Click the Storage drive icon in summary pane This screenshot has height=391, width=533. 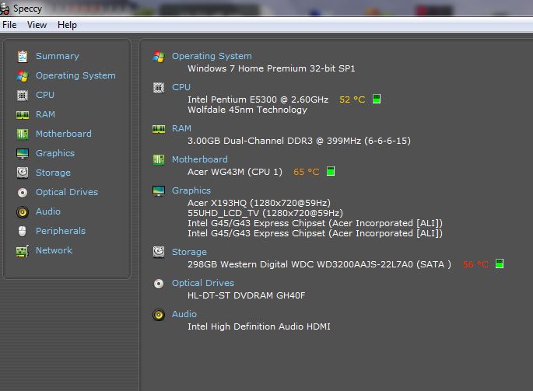click(159, 252)
